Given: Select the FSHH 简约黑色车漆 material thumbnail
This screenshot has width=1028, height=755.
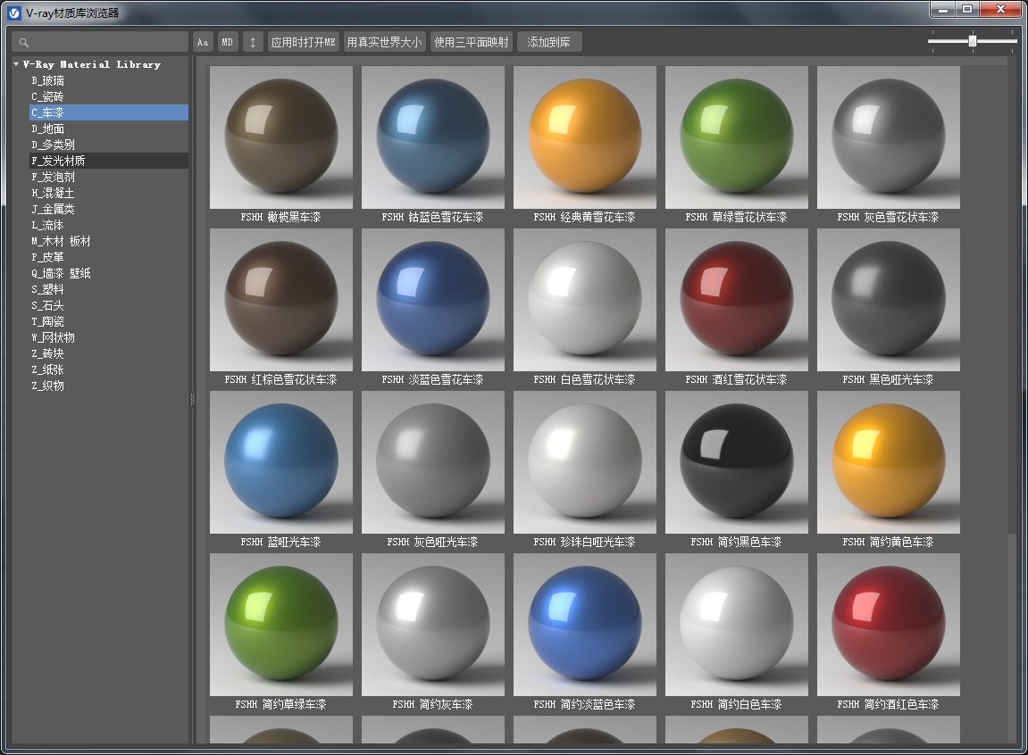Looking at the screenshot, I should pyautogui.click(x=737, y=462).
